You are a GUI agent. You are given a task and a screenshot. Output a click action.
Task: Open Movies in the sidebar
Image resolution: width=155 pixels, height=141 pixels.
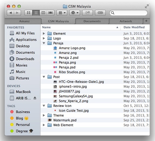click(18, 65)
